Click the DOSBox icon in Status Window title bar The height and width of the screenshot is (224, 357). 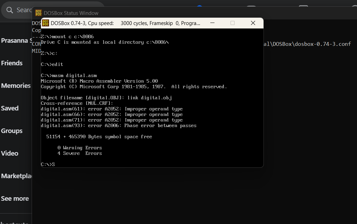pos(38,13)
